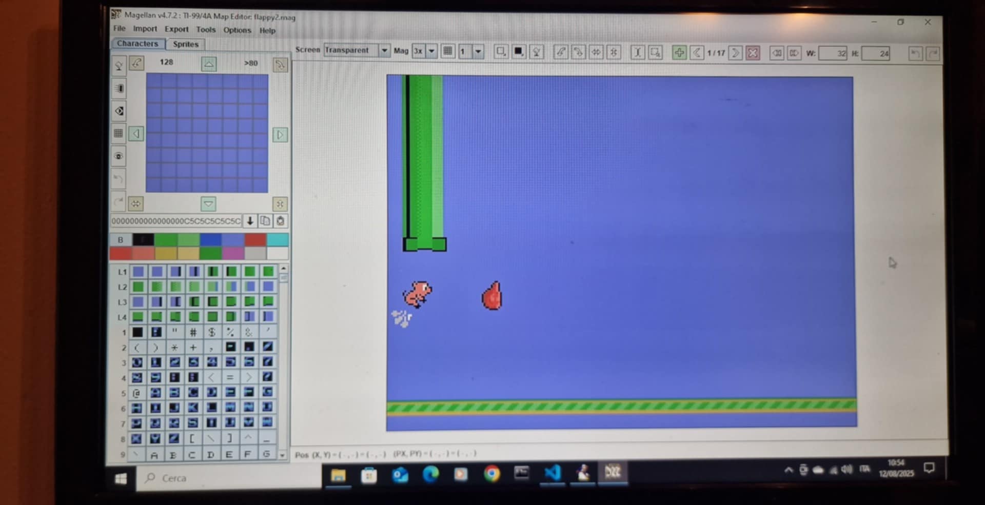
Task: Open the Mag 3x magnification dropdown
Action: tap(424, 51)
